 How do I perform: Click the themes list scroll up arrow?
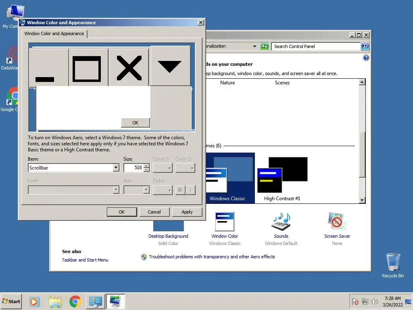point(362,82)
